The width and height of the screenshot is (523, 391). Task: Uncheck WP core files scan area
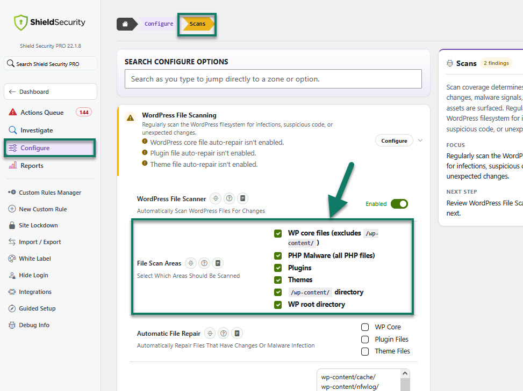click(x=278, y=234)
